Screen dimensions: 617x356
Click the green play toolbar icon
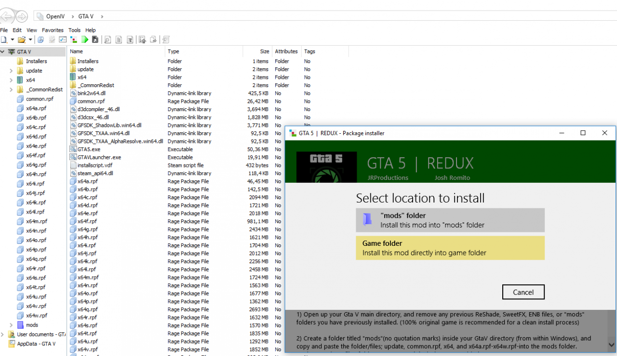85,39
